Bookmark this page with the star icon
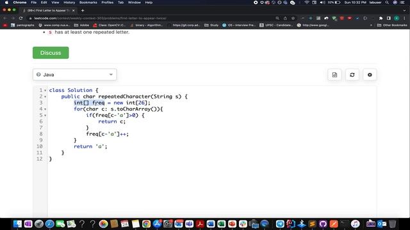410x230 pixels. [x=293, y=19]
